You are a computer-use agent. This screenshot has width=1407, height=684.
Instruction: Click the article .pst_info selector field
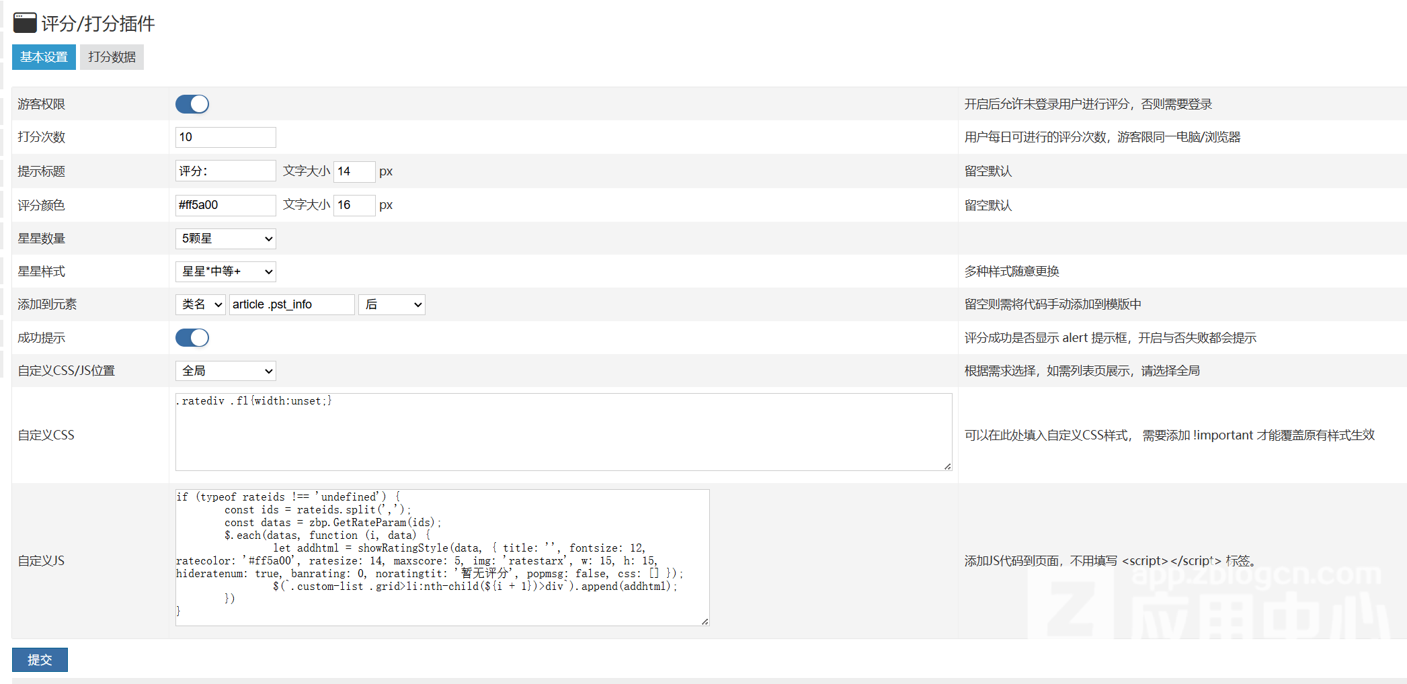(292, 304)
